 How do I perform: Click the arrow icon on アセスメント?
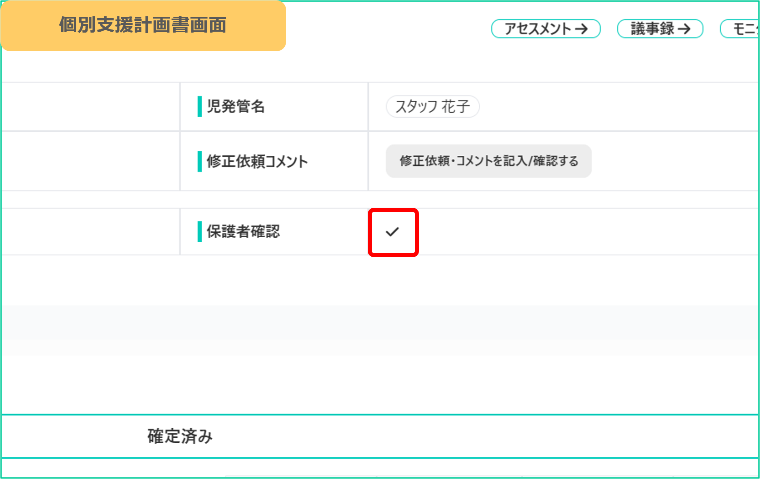coord(582,29)
